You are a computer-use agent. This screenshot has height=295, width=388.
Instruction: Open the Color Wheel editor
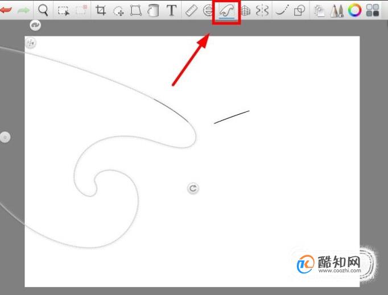[x=354, y=10]
